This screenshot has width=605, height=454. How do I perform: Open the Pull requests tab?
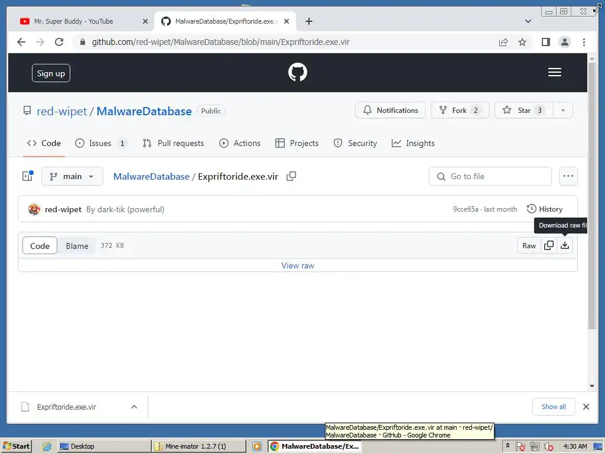173,143
